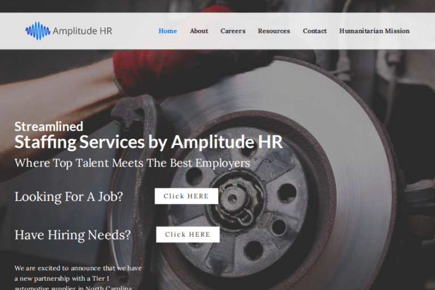Click the Tier 1 partnership announcement paragraph
The image size is (435, 290).
[x=78, y=278]
